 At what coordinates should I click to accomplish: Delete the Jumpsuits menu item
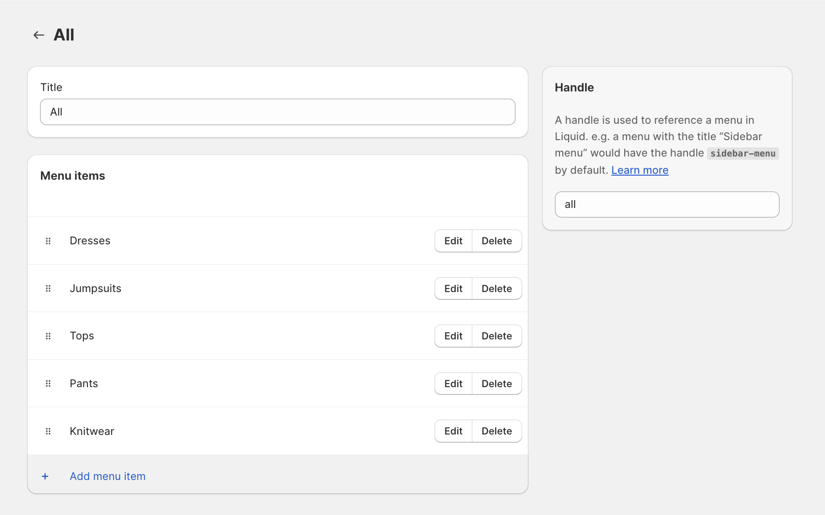(x=497, y=288)
